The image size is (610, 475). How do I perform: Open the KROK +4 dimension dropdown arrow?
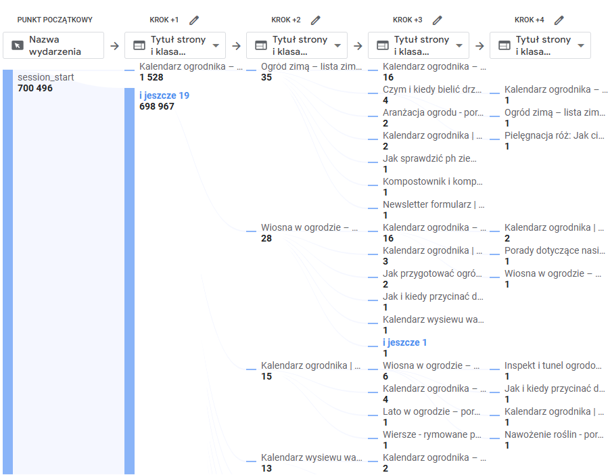click(581, 45)
